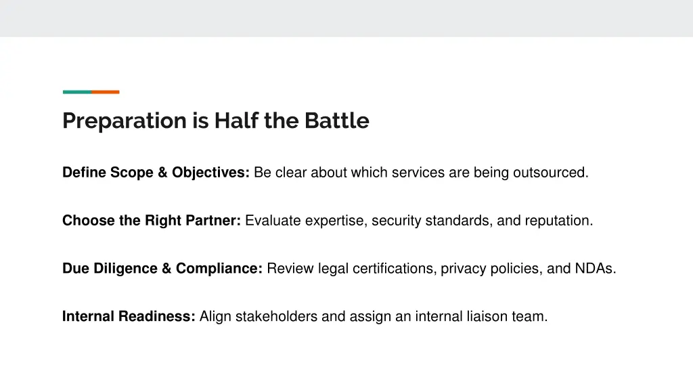Image resolution: width=693 pixels, height=390 pixels.
Task: Click the words "and reputation."
Action: [x=545, y=220]
